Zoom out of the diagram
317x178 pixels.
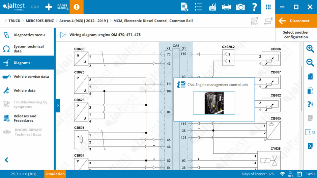(310, 63)
